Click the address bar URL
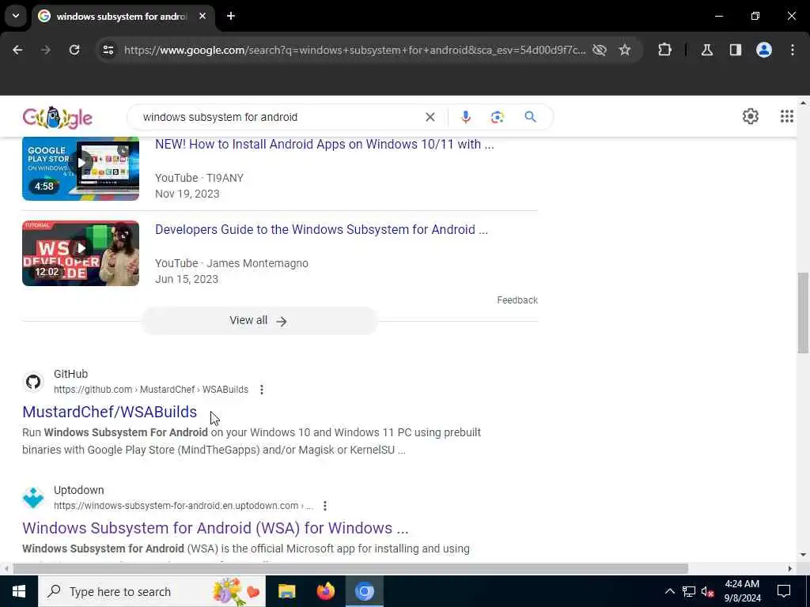810x607 pixels. point(354,50)
